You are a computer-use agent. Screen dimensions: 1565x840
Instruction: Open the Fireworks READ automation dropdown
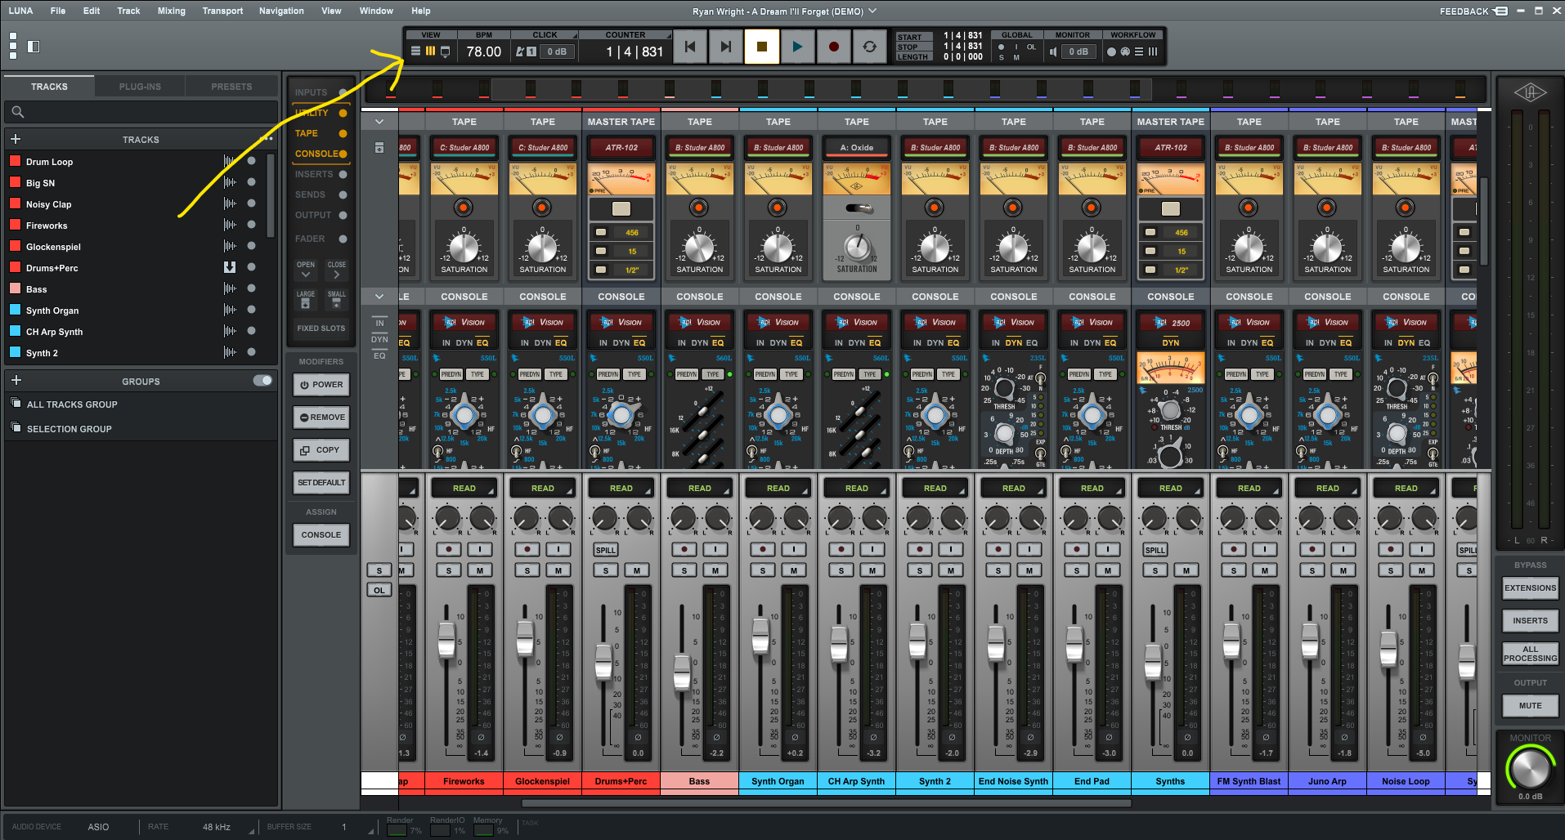(x=464, y=489)
